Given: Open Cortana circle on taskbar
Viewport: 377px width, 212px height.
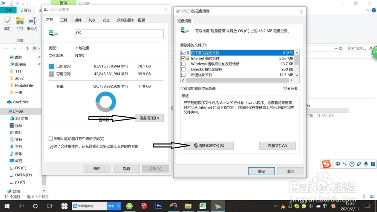Looking at the screenshot, I should tap(35, 206).
